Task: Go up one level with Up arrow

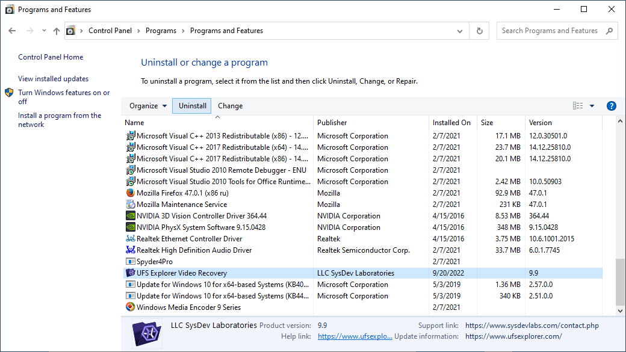Action: click(57, 31)
